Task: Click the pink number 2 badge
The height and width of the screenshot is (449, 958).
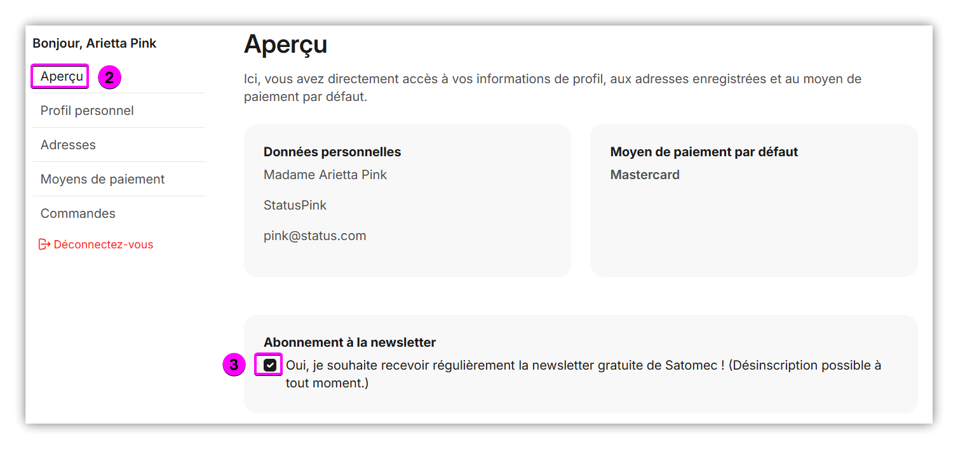Action: click(109, 77)
